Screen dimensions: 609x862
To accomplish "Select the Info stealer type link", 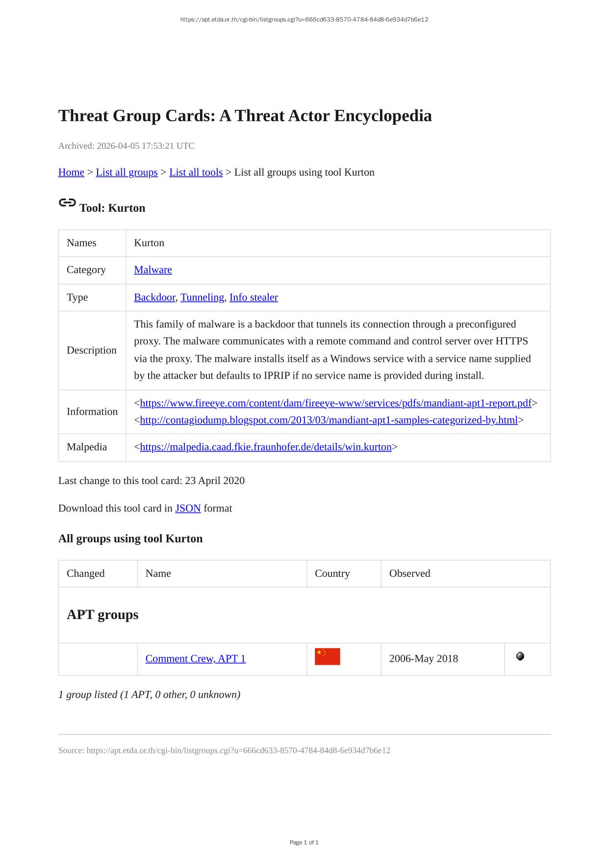I will [x=254, y=297].
